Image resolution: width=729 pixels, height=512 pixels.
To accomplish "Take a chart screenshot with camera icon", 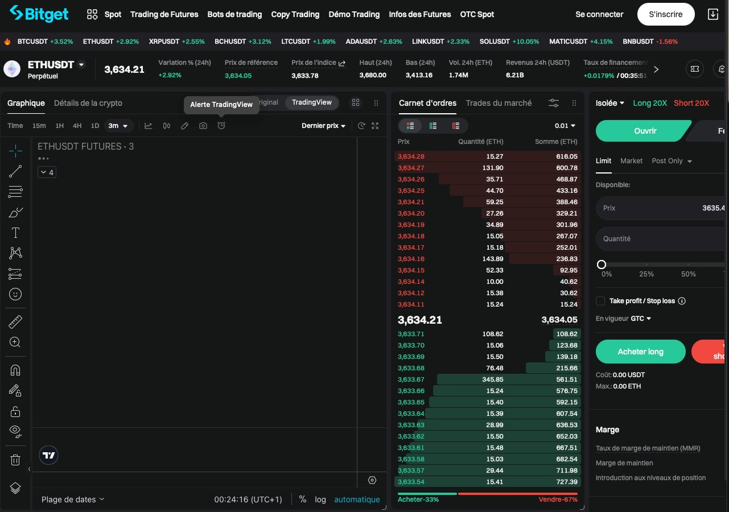I will (203, 126).
